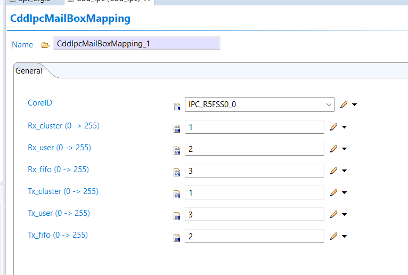Image resolution: width=408 pixels, height=275 pixels.
Task: Click the Rx_user parameter info icon
Action: [x=177, y=150]
